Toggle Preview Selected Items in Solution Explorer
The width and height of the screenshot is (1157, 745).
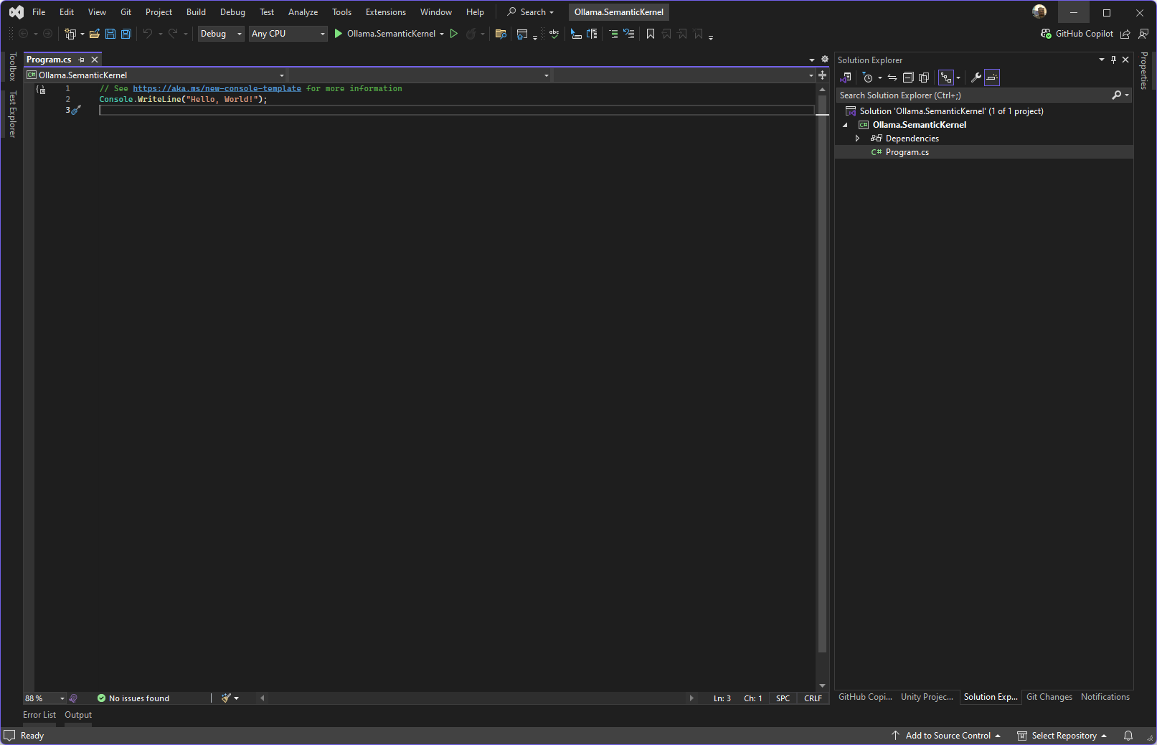[992, 78]
